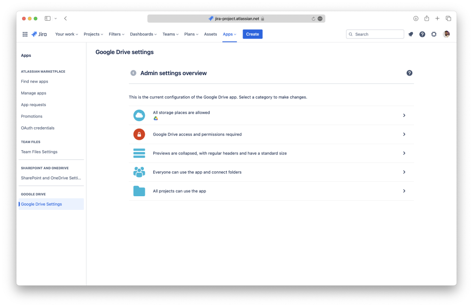Open Team Files Settings

(39, 152)
